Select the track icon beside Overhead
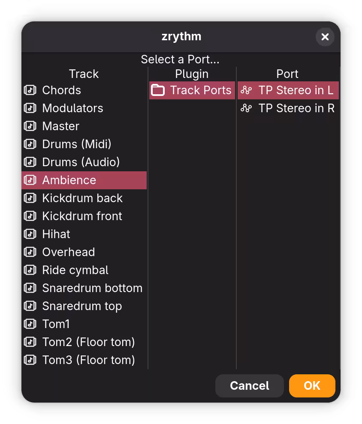The width and height of the screenshot is (362, 424). [x=30, y=252]
